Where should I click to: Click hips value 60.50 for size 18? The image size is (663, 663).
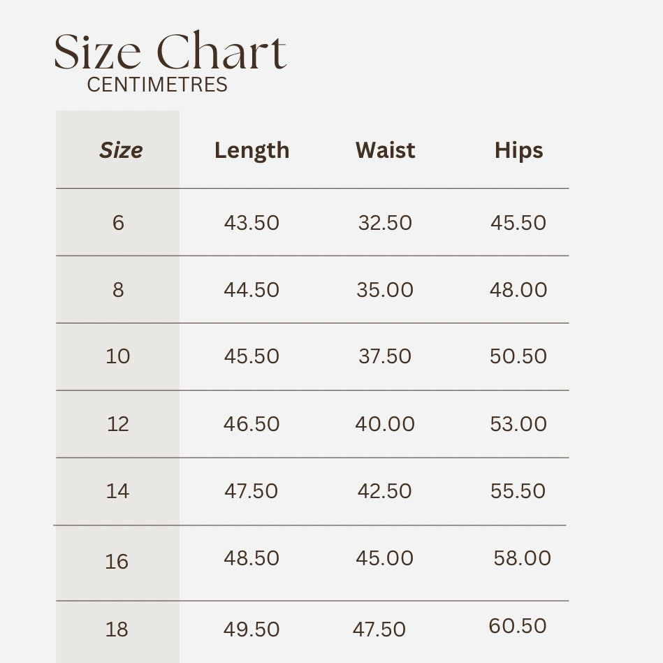518,626
